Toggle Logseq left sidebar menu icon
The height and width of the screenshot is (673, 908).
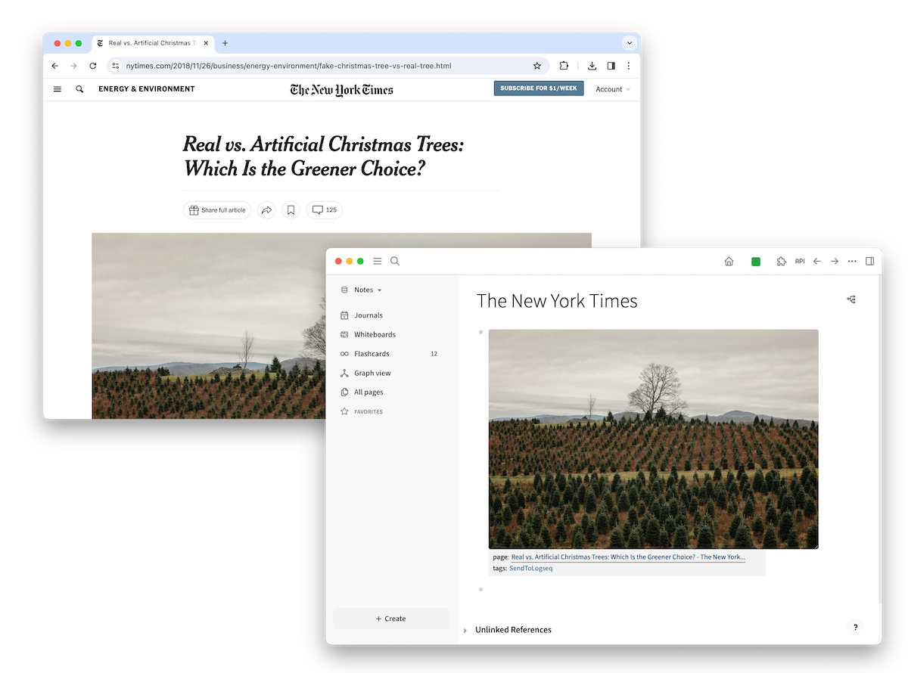click(x=378, y=261)
